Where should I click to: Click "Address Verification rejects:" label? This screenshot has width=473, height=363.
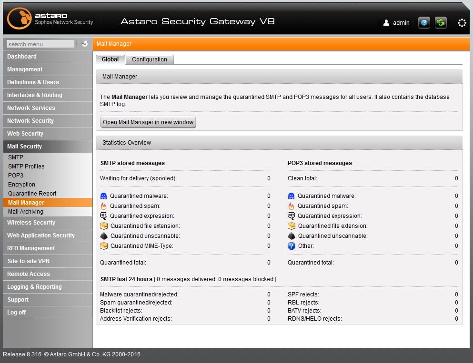coord(136,319)
